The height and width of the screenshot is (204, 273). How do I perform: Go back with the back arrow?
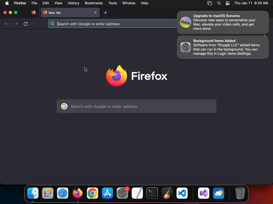pyautogui.click(x=6, y=24)
